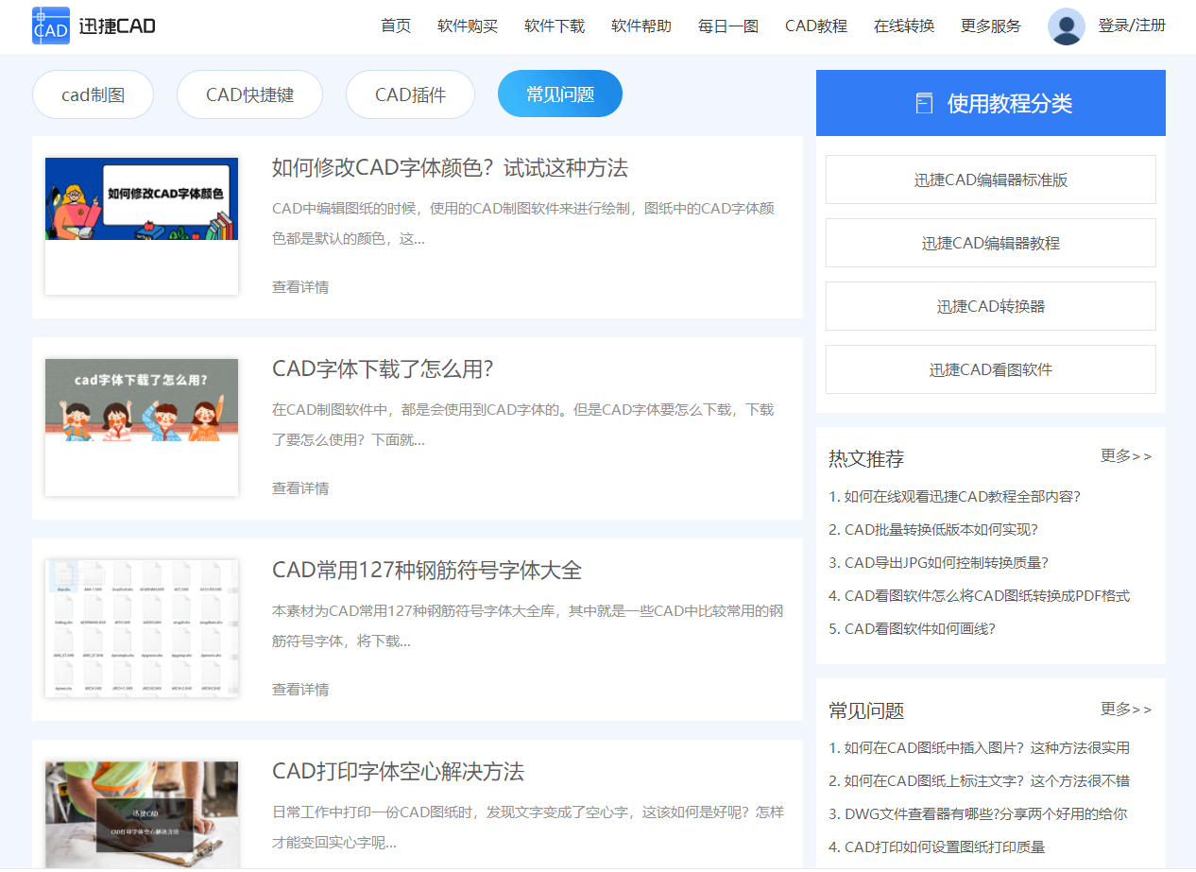Open article title CAD打印字体空心解决方法

398,772
